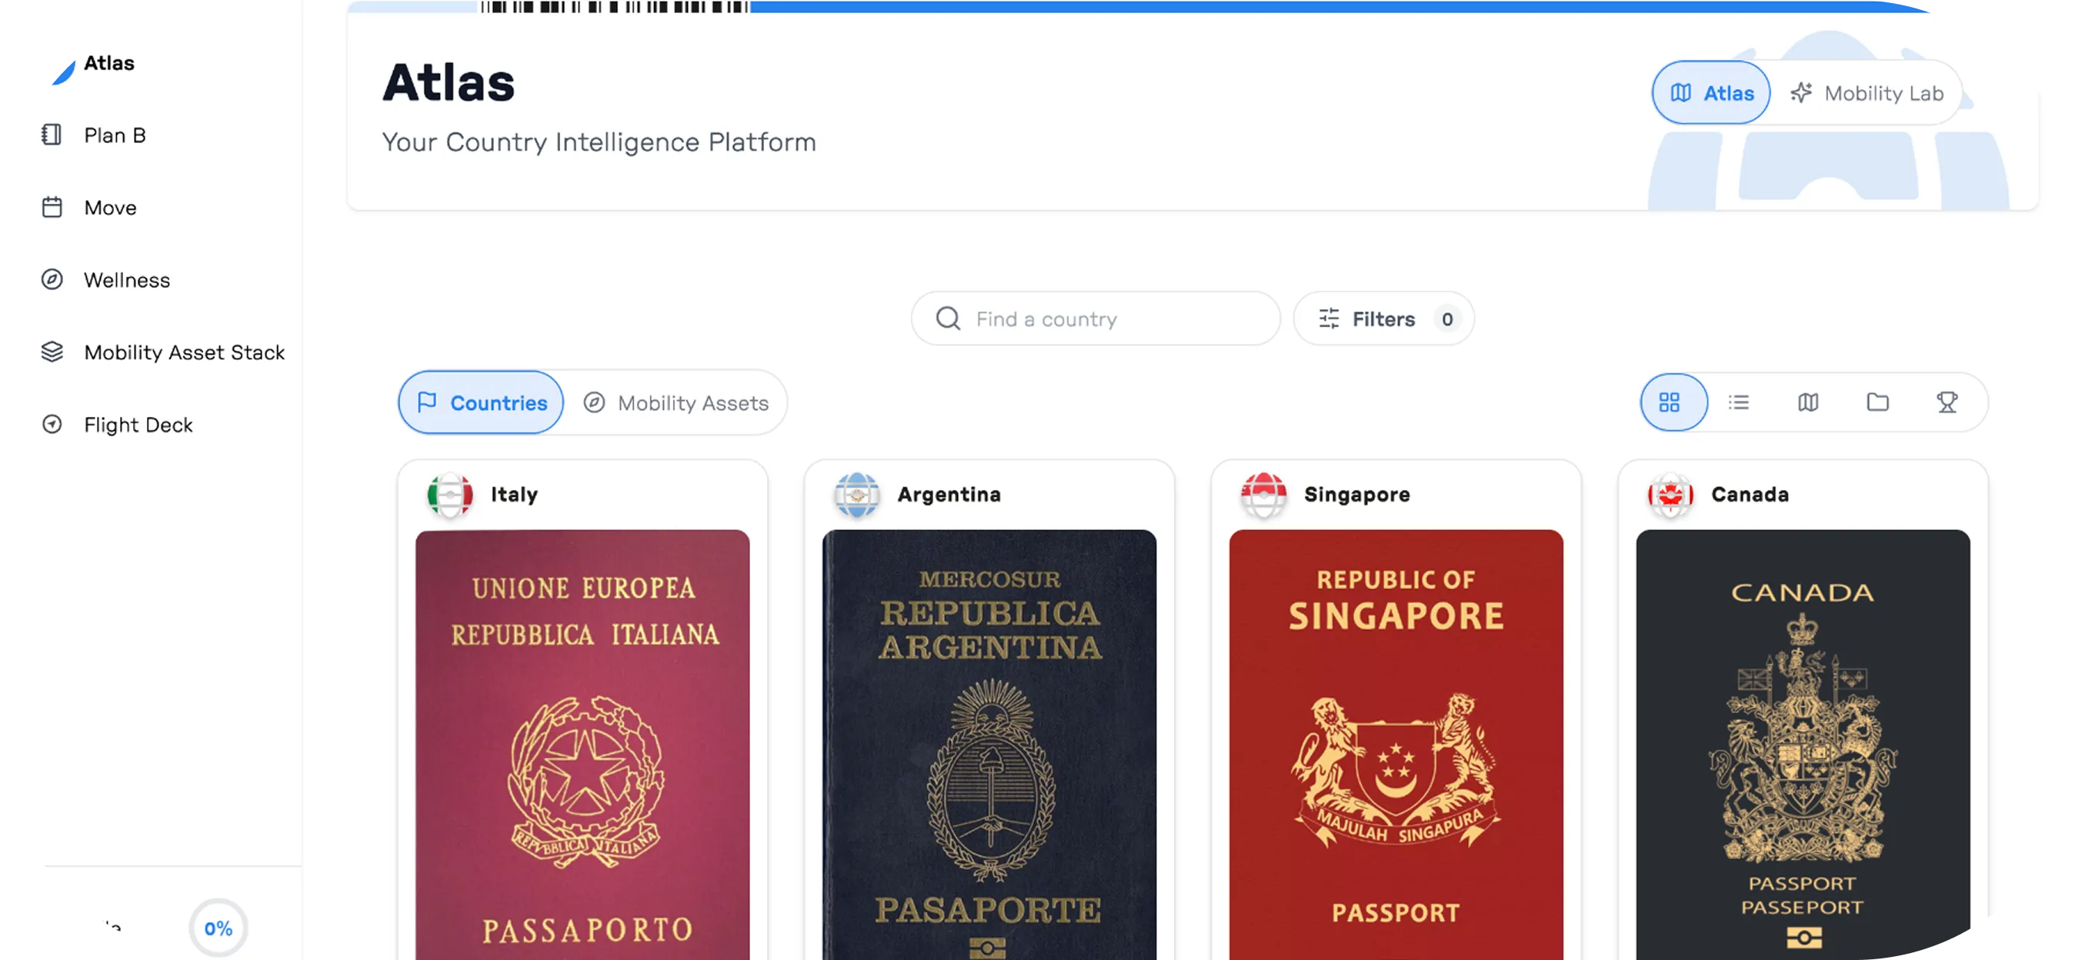Toggle to Atlas mode
Viewport: 2085px width, 960px height.
click(x=1712, y=93)
